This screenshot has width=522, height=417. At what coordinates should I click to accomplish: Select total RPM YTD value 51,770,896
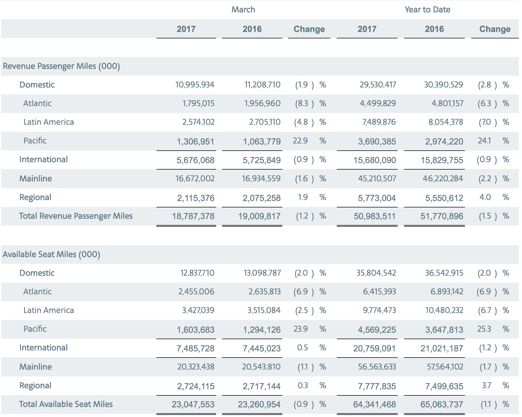tap(442, 216)
